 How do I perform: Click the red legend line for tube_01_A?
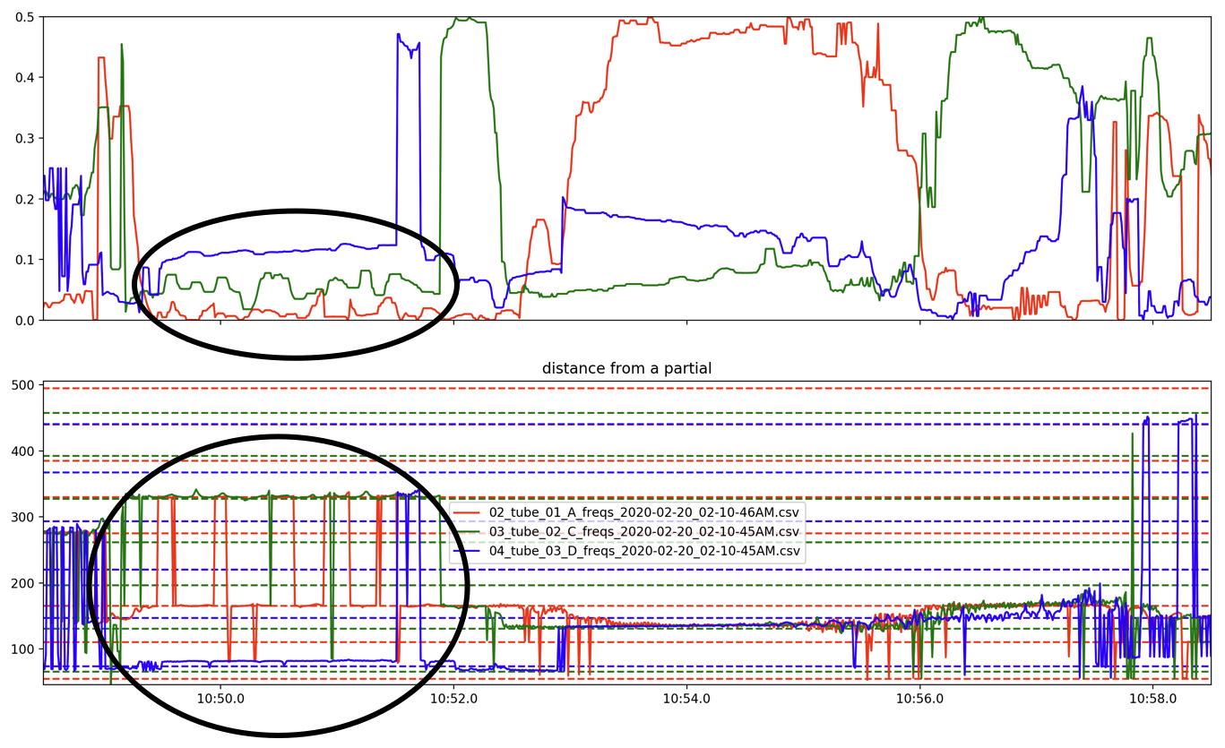coord(470,512)
